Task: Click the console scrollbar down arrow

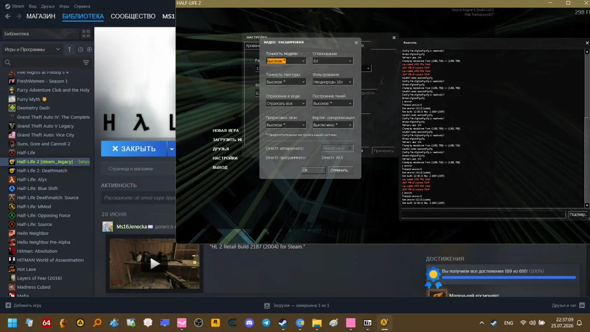Action: pos(587,205)
